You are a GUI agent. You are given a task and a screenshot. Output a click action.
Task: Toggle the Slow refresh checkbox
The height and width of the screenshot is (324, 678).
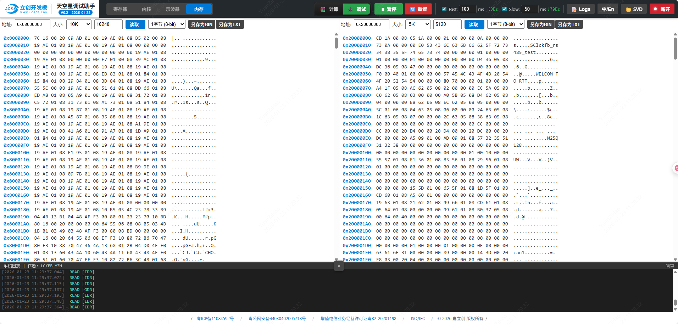click(x=504, y=9)
